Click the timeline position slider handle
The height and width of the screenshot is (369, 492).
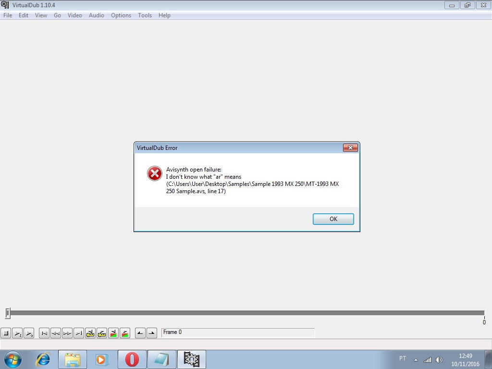coord(8,313)
